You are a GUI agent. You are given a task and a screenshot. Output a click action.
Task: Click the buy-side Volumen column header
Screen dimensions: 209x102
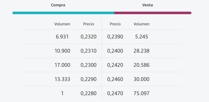(62, 24)
